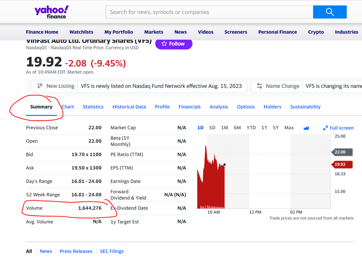Viewport: 362px width, 263px height.
Task: Click the blue search magnifier button
Action: click(x=330, y=12)
